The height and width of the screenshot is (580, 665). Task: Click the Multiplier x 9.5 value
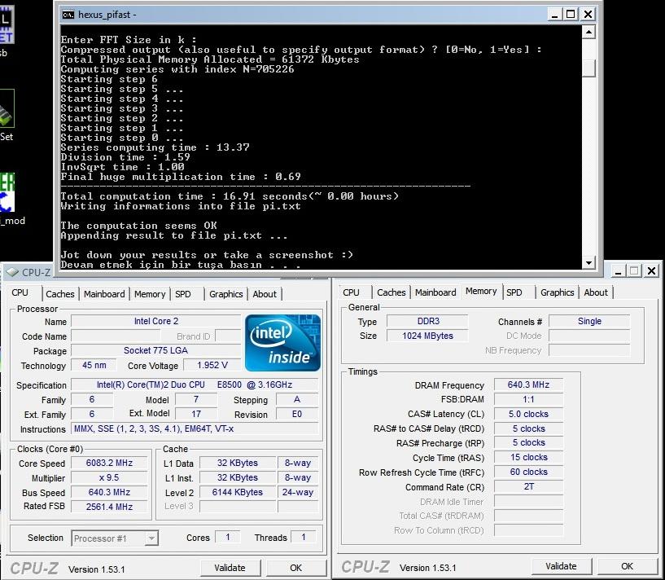[109, 477]
